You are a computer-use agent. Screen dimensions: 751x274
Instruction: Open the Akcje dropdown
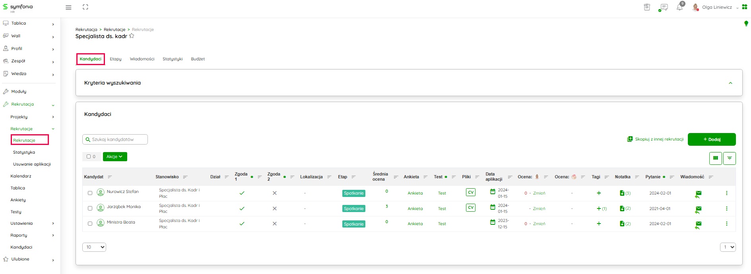[x=115, y=156]
